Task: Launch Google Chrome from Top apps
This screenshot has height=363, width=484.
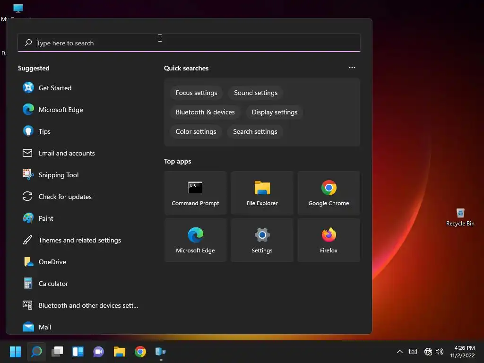Action: click(x=329, y=193)
